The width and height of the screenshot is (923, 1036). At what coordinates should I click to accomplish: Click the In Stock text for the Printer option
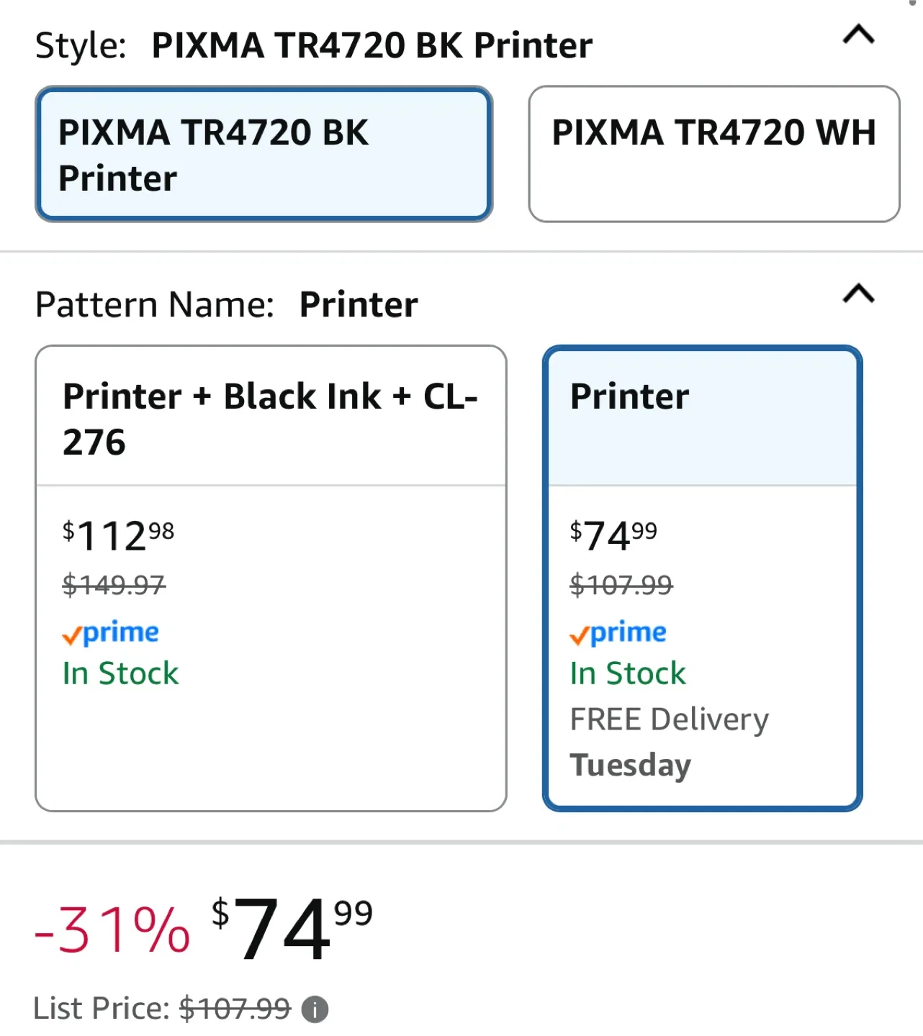(x=626, y=673)
